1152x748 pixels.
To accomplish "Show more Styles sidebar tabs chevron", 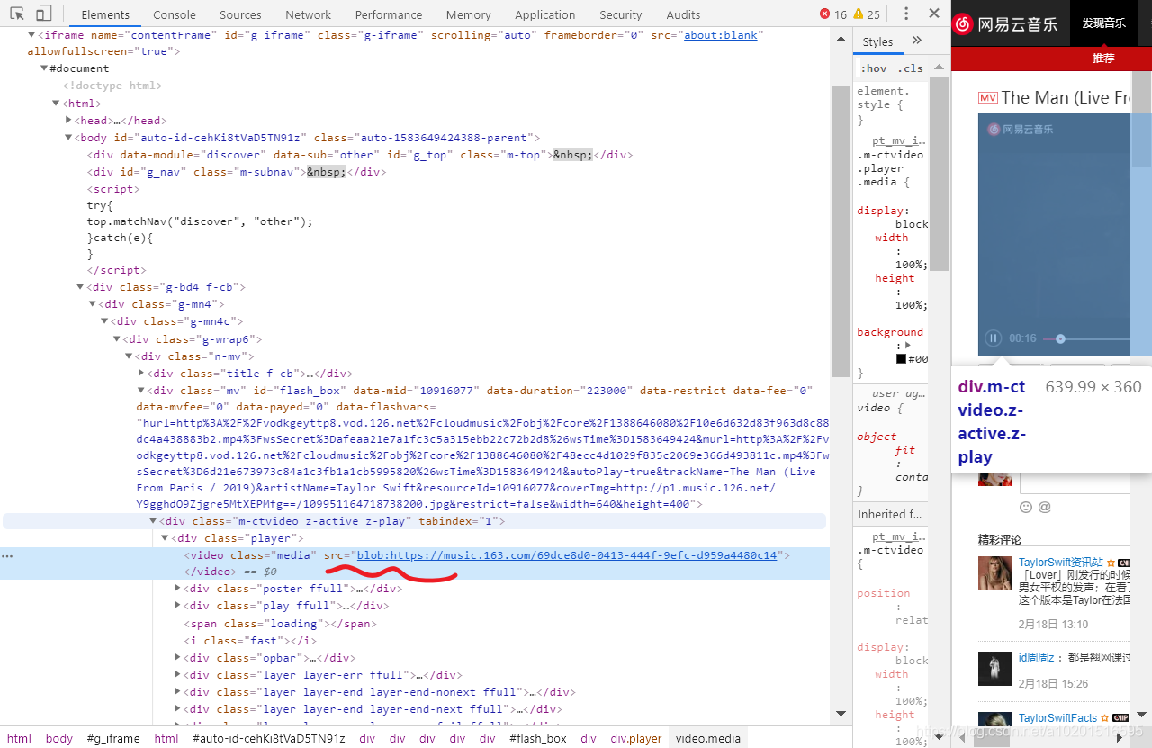I will pos(917,41).
